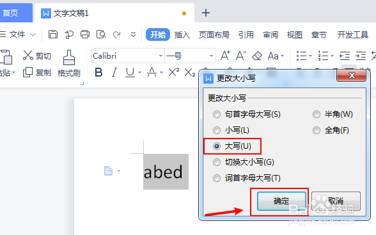
Task: Click the Aa change case icon
Action: click(x=273, y=56)
